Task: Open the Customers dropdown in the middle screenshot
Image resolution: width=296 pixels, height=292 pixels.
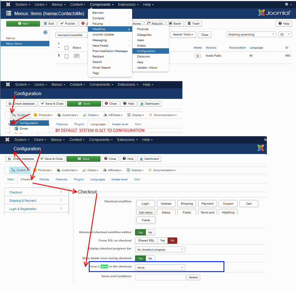Action: point(67,115)
